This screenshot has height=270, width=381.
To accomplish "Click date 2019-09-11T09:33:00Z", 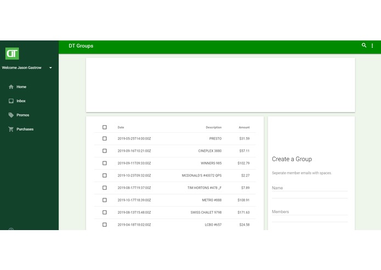I will point(134,163).
